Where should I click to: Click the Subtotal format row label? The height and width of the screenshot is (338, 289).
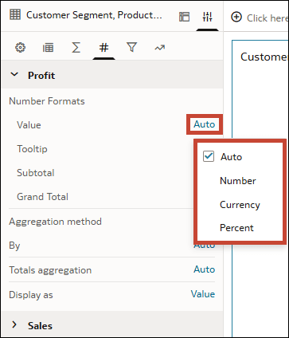(x=36, y=173)
